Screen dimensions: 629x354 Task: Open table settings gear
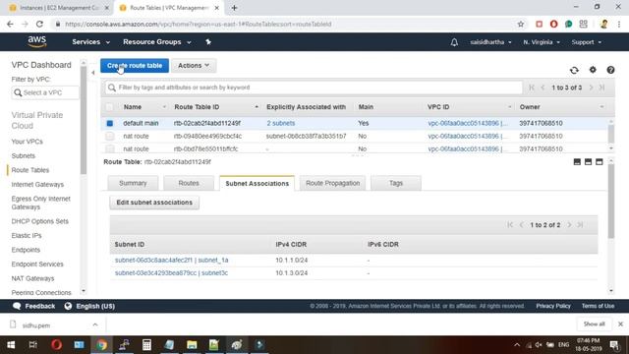tap(593, 70)
